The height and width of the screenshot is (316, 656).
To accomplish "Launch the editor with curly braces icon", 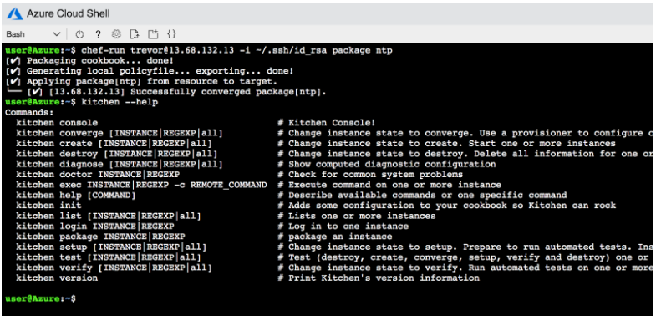I will tap(171, 34).
